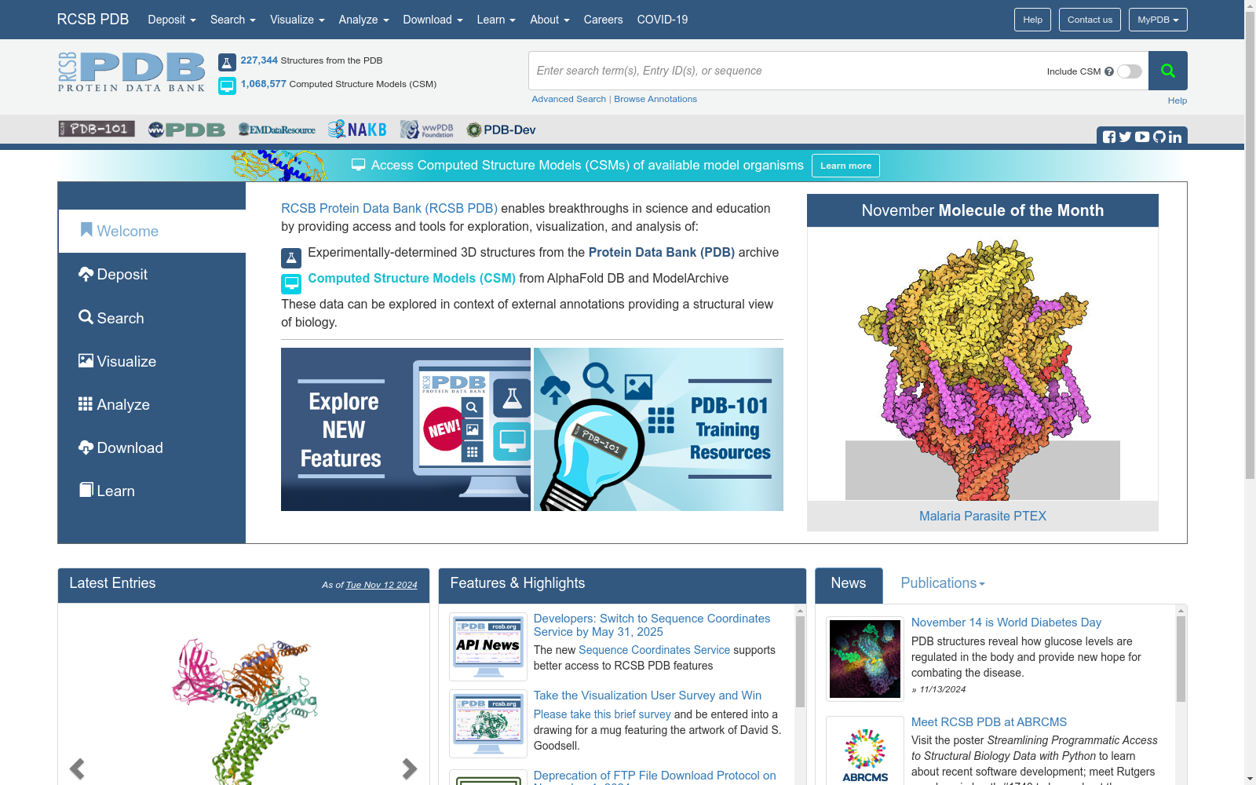The image size is (1256, 785).
Task: Show next latest entry with right arrow
Action: click(x=410, y=769)
